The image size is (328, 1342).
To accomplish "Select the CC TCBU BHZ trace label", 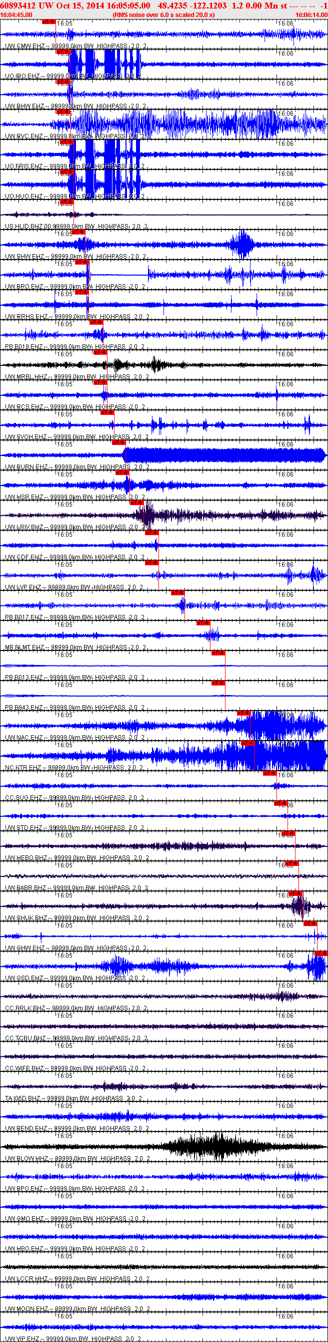I will [x=76, y=1039].
